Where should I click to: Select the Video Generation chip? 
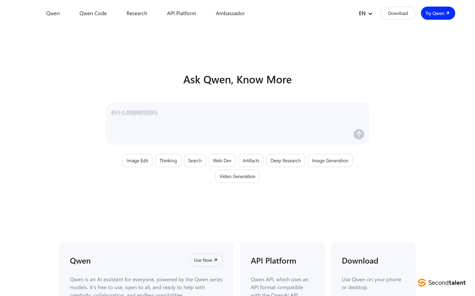coord(237,176)
